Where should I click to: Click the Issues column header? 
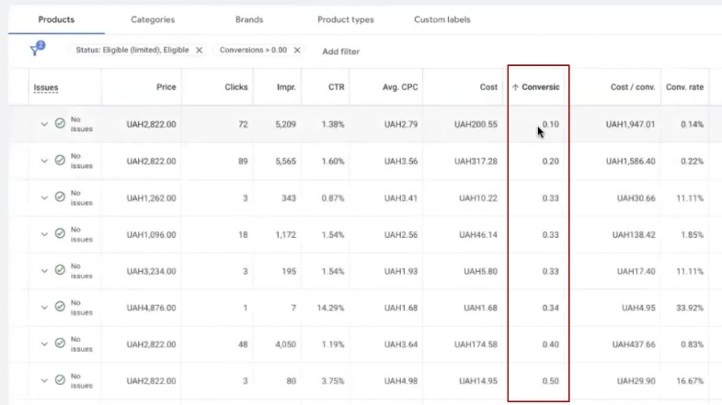pos(46,87)
